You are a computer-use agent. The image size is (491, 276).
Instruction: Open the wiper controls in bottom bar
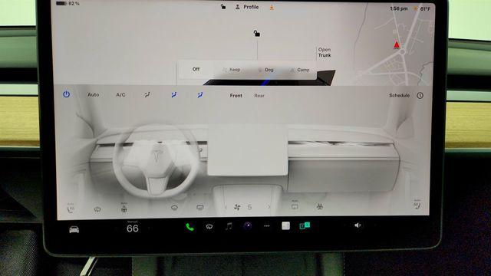[209, 227]
